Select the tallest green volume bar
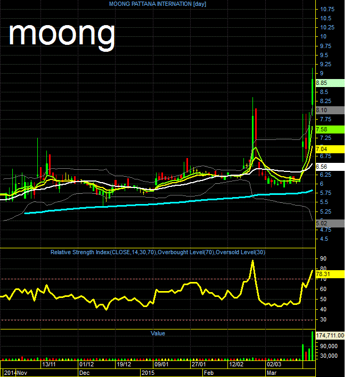This screenshot has height=377, width=351. (313, 346)
